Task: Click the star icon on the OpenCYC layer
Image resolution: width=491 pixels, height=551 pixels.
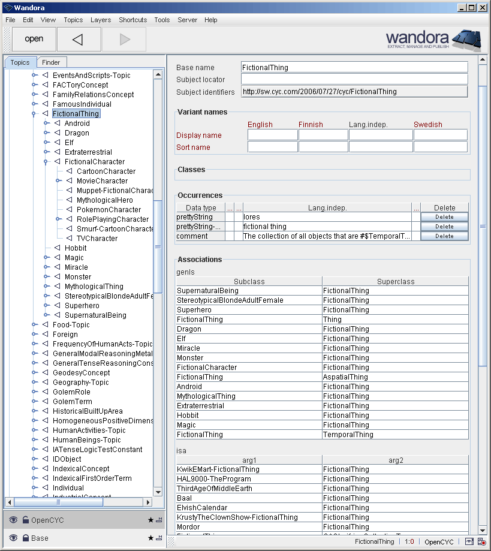Action: point(150,520)
